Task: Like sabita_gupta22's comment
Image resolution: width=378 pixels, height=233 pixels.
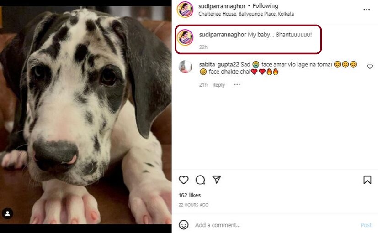Action: point(370,67)
